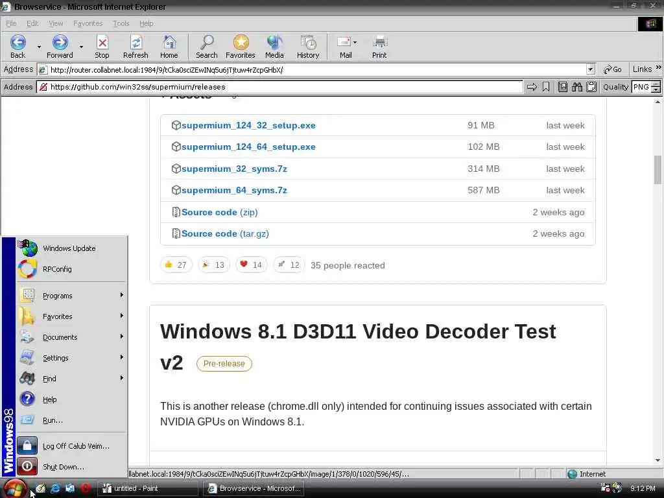Expand the Favorites submenu in Start menu

tap(72, 316)
